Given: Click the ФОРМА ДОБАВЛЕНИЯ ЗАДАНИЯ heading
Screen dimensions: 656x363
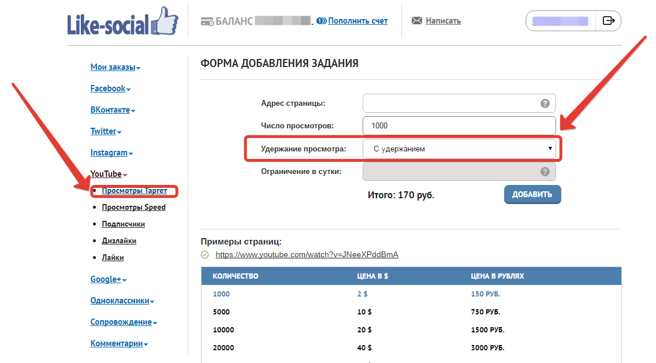Looking at the screenshot, I should [x=279, y=63].
